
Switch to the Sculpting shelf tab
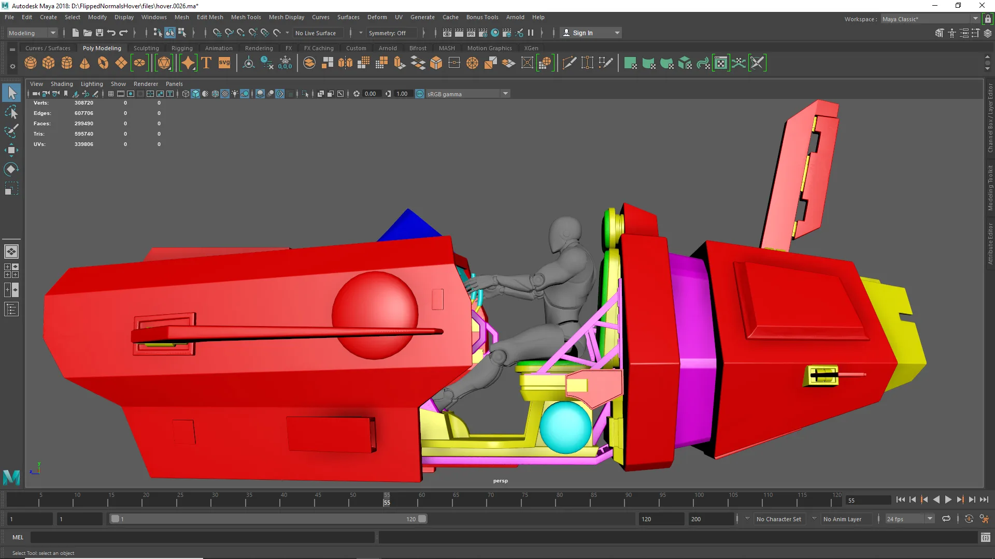pyautogui.click(x=146, y=48)
